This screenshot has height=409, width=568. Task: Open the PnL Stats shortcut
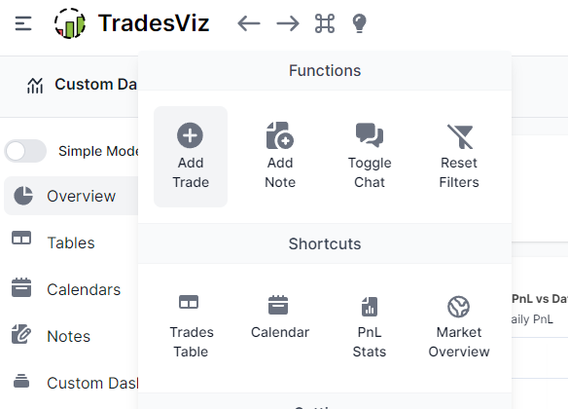370,326
